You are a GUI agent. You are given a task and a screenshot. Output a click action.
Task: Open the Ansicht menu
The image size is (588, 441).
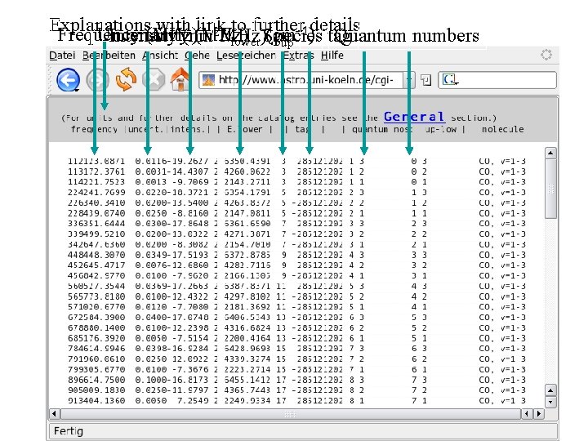click(160, 56)
